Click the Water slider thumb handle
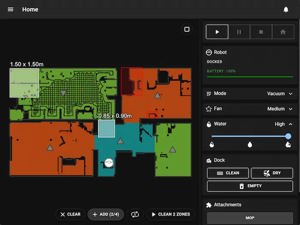 288,136
